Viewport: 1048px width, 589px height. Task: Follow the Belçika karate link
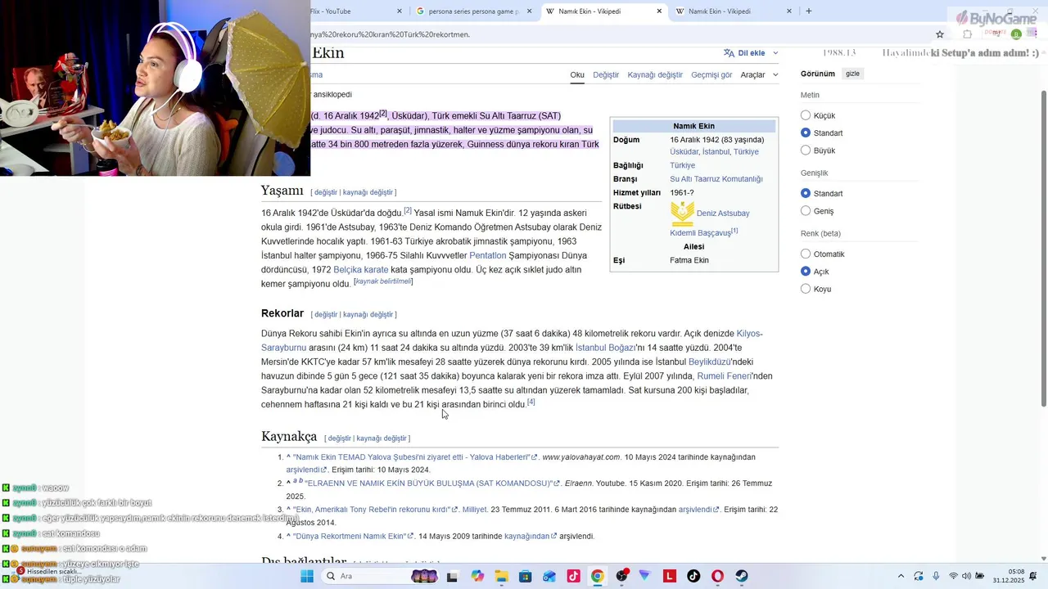tap(361, 270)
